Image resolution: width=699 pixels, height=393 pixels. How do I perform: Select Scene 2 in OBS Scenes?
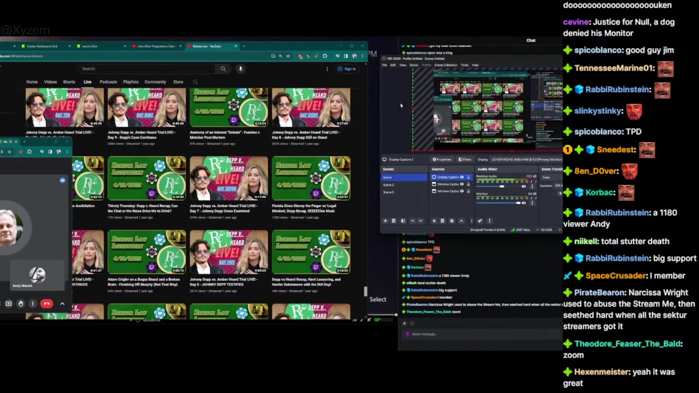coord(404,184)
